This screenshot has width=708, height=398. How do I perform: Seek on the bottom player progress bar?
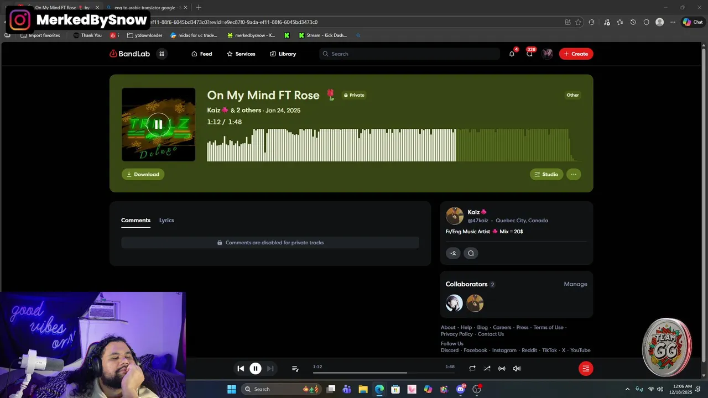pyautogui.click(x=384, y=373)
